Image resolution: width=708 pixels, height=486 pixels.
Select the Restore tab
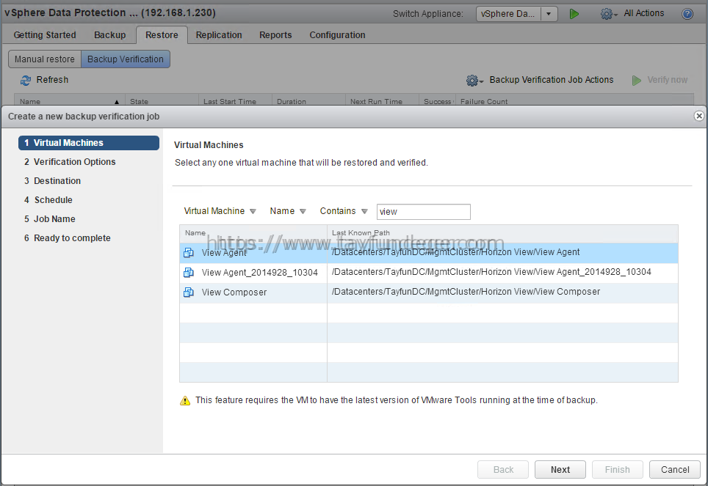click(162, 34)
